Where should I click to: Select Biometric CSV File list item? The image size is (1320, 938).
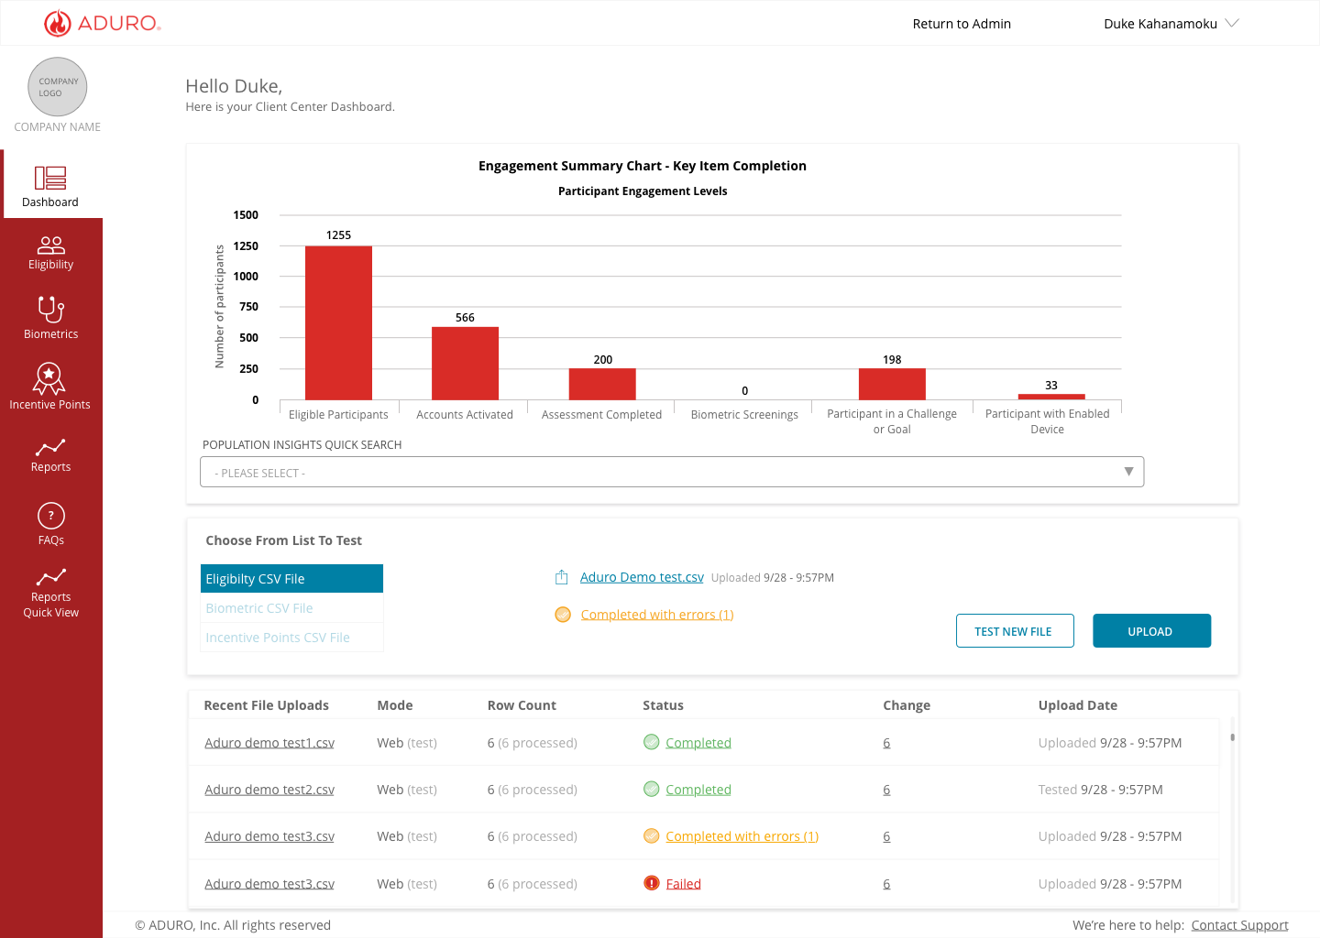pos(291,608)
